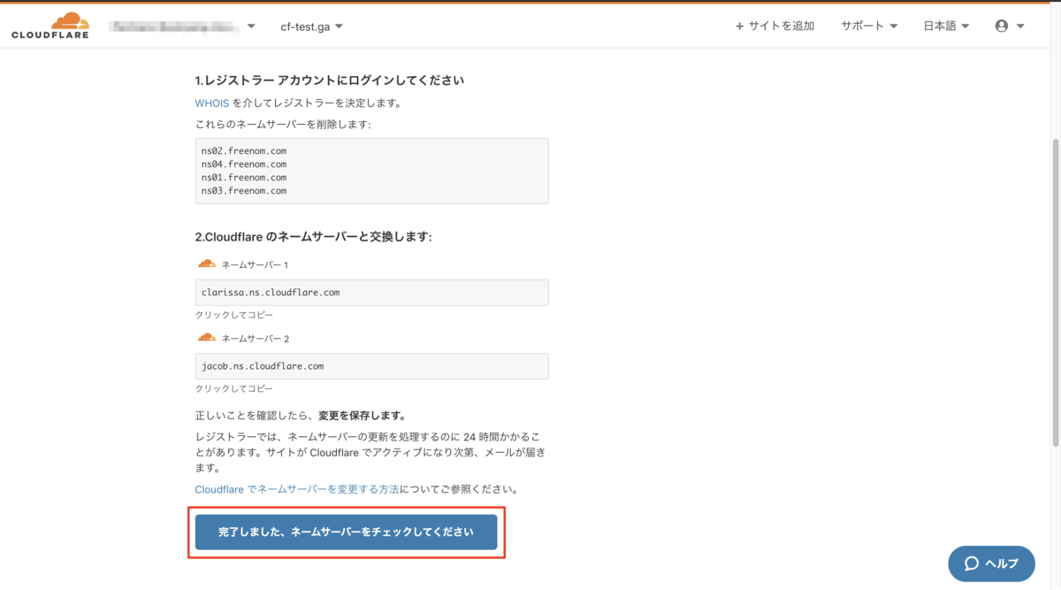
Task: Click the plus icon in サイトを追加
Action: pyautogui.click(x=739, y=27)
